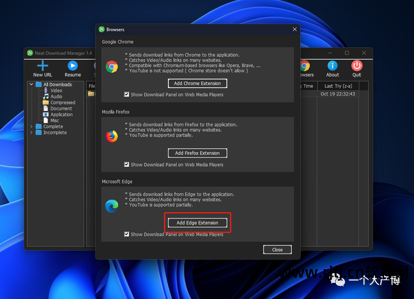The image size is (414, 299).
Task: Click the Compressed folder icon
Action: pyautogui.click(x=46, y=102)
